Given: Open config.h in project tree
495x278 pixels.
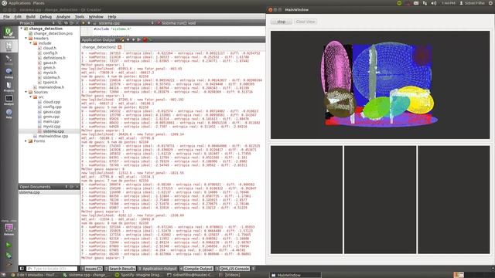Looking at the screenshot, I should 50,53.
